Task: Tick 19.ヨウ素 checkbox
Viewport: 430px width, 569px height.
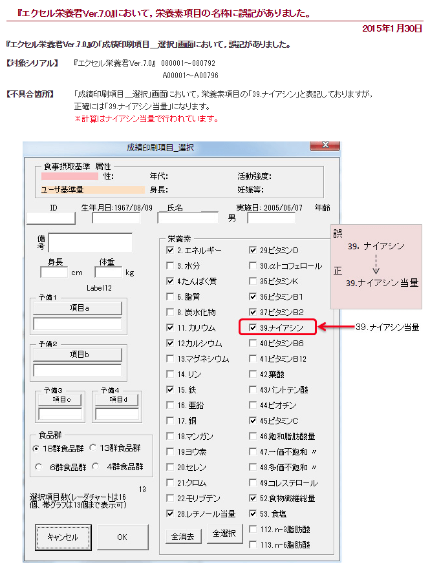Action: [x=169, y=452]
